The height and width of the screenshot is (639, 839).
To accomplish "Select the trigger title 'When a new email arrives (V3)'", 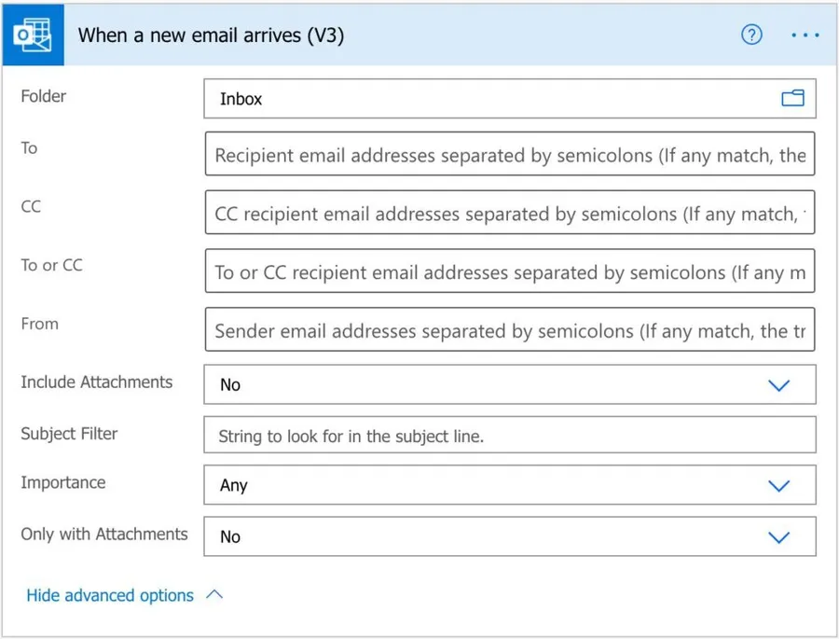I will (211, 35).
